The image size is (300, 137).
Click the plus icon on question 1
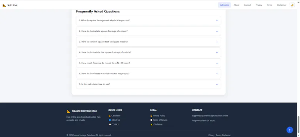point(217,21)
